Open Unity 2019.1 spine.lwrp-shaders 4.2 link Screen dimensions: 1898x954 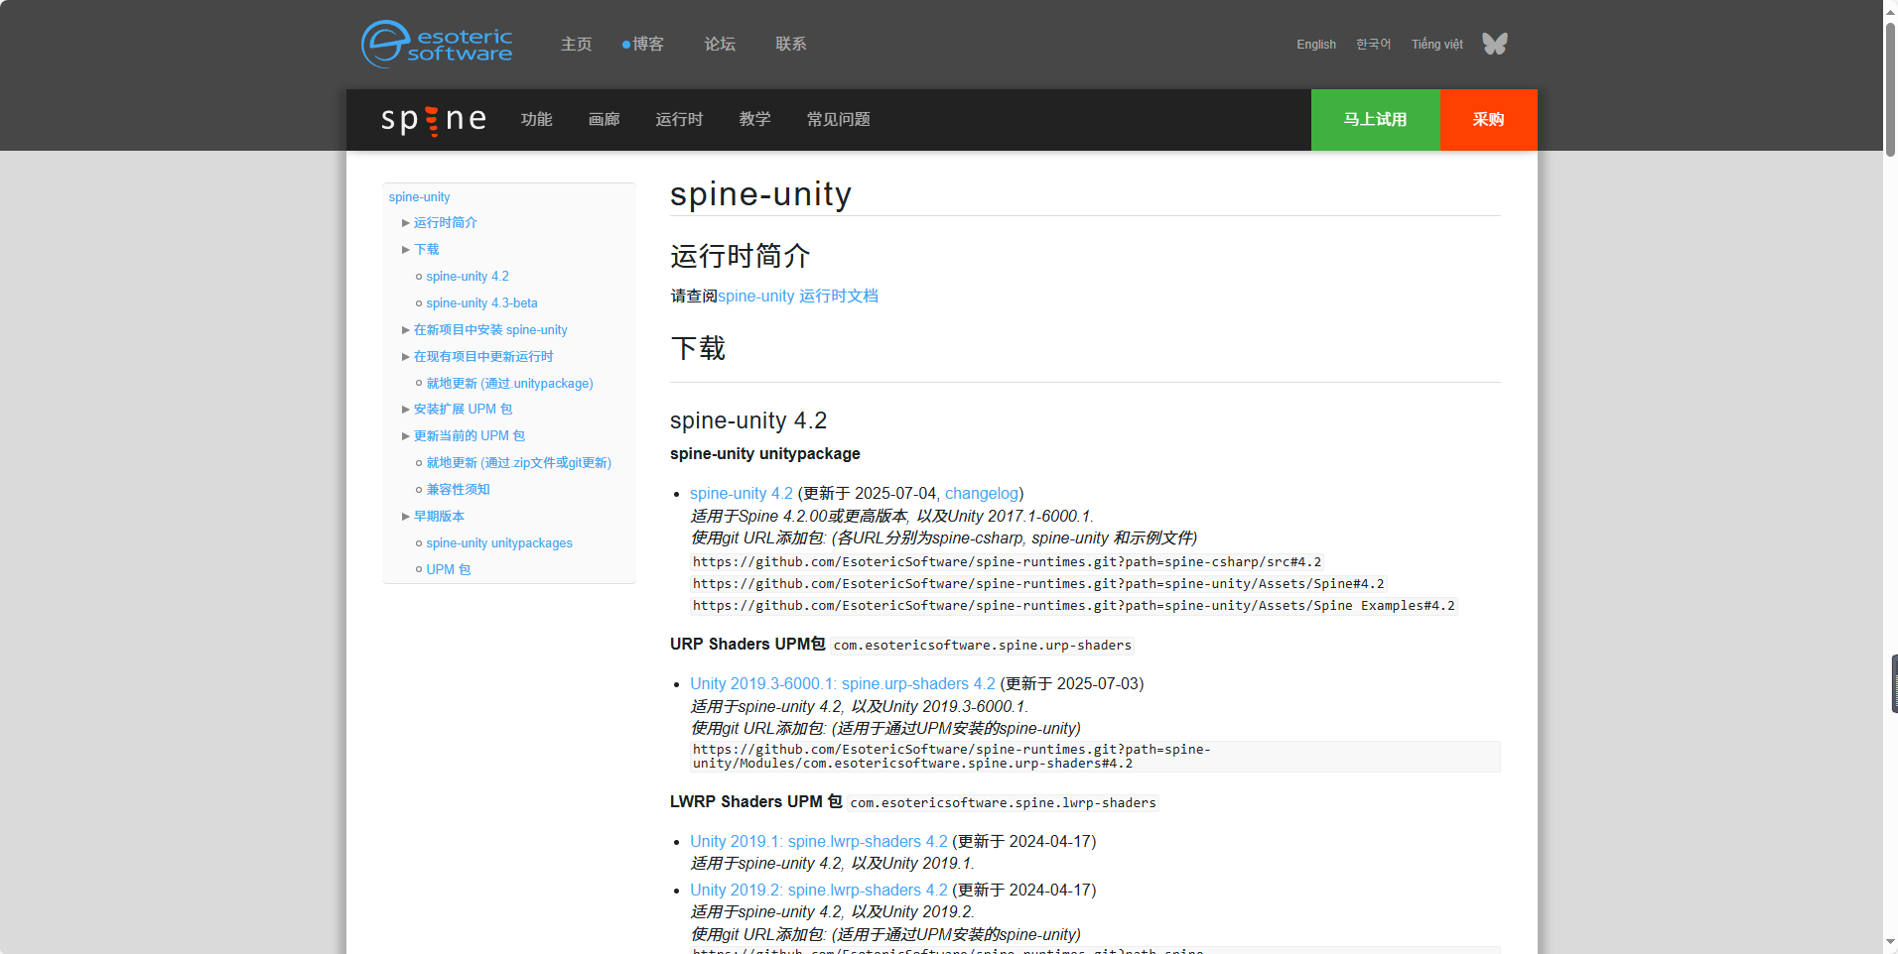[x=819, y=841]
